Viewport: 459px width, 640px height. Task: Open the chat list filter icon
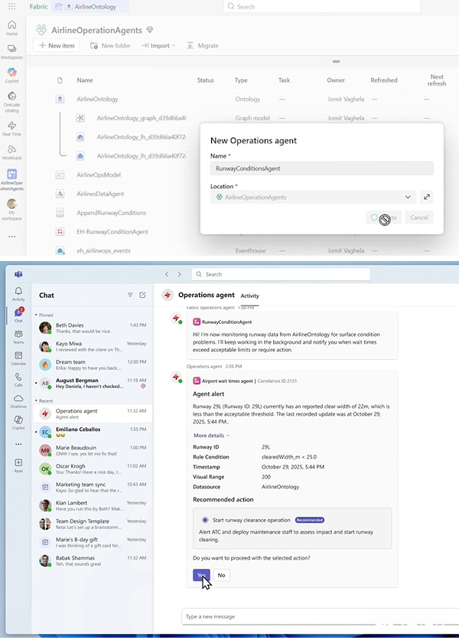[130, 295]
